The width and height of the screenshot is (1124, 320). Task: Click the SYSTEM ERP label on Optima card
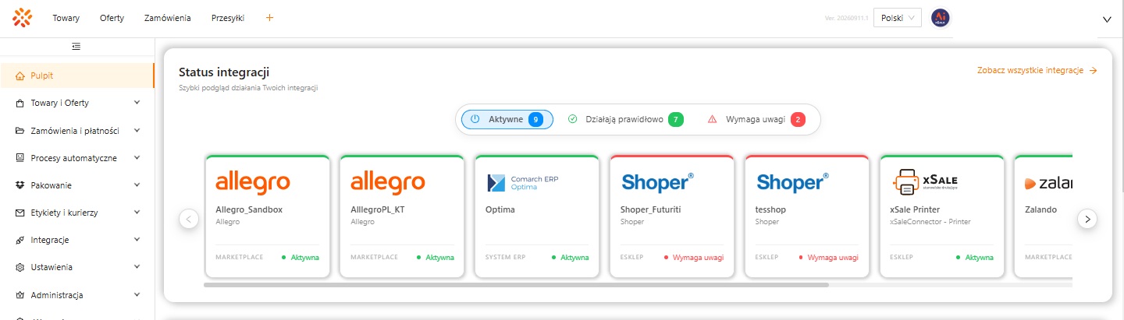[x=507, y=257]
